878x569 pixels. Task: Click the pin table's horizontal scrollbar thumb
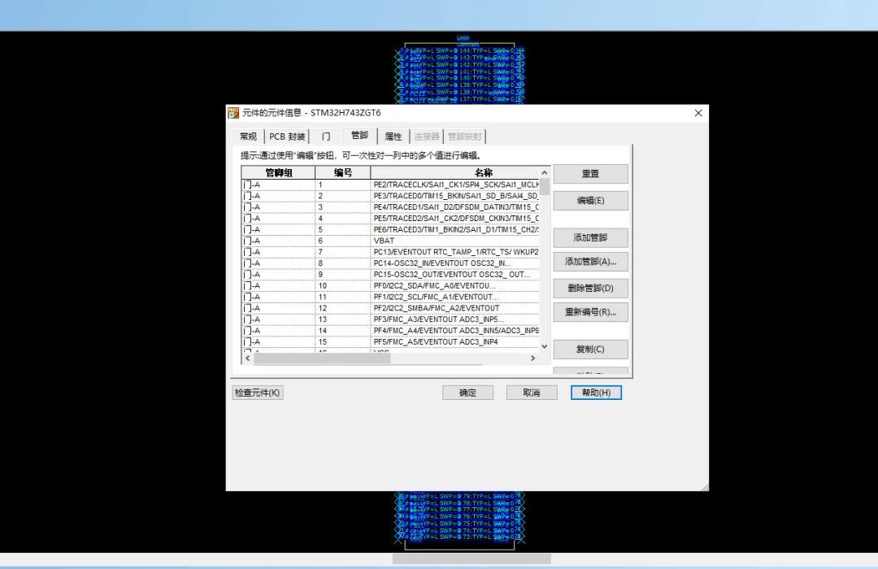pyautogui.click(x=322, y=358)
